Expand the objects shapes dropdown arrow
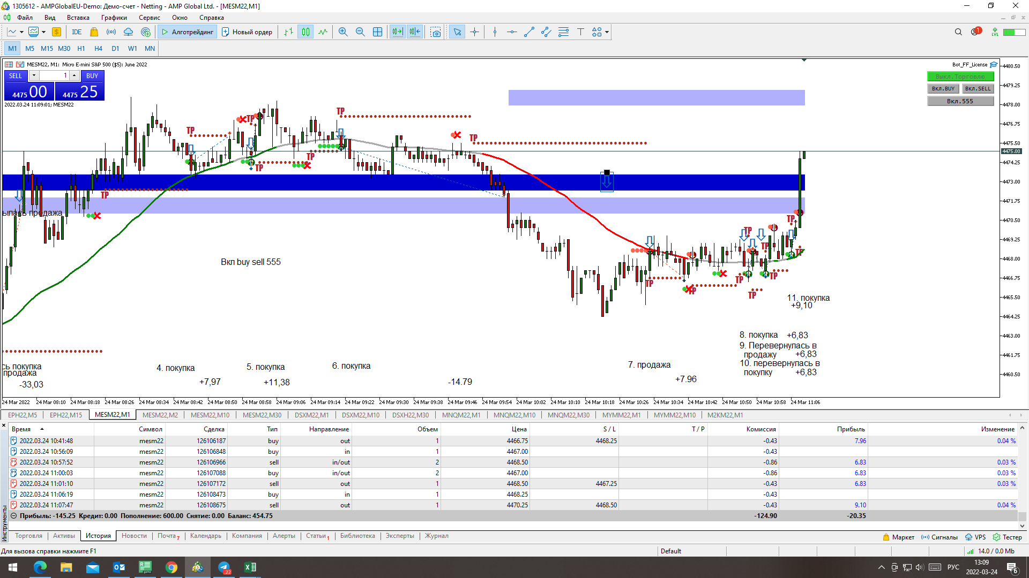The width and height of the screenshot is (1029, 578). coord(607,32)
